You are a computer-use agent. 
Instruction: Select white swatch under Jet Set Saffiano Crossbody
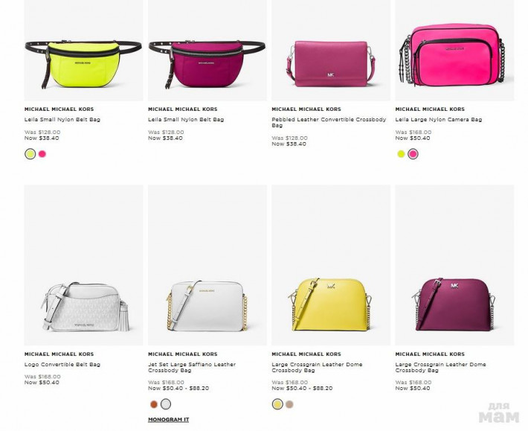(166, 404)
